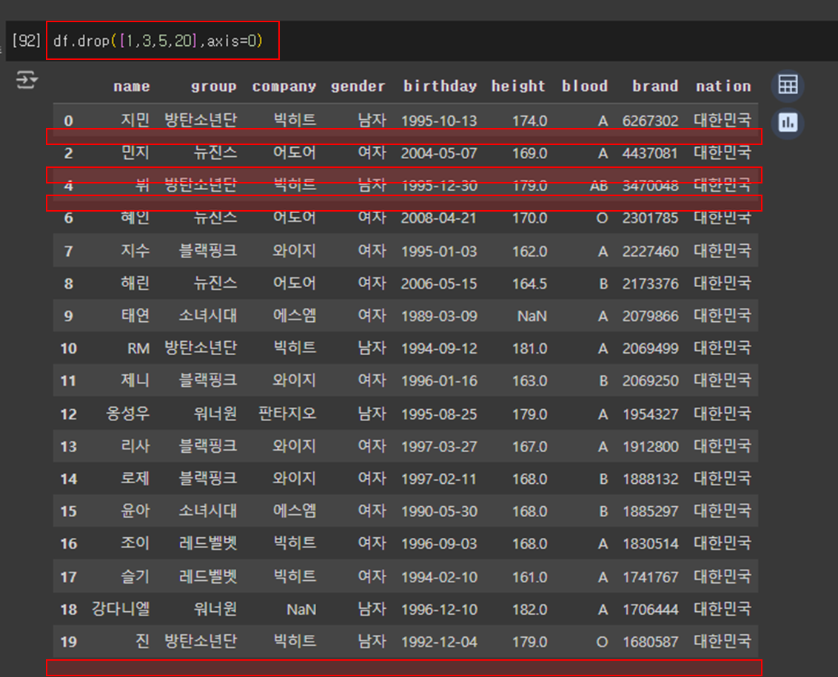Select the name cell 옹성우
838x677 pixels.
coord(128,414)
